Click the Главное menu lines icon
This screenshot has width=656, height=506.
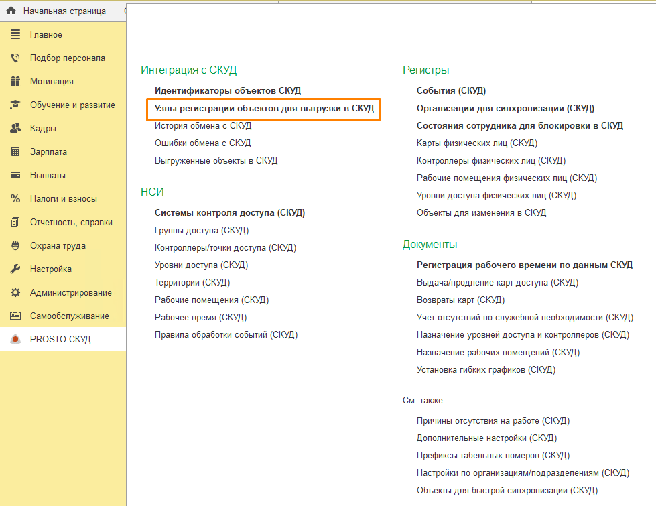click(x=15, y=35)
